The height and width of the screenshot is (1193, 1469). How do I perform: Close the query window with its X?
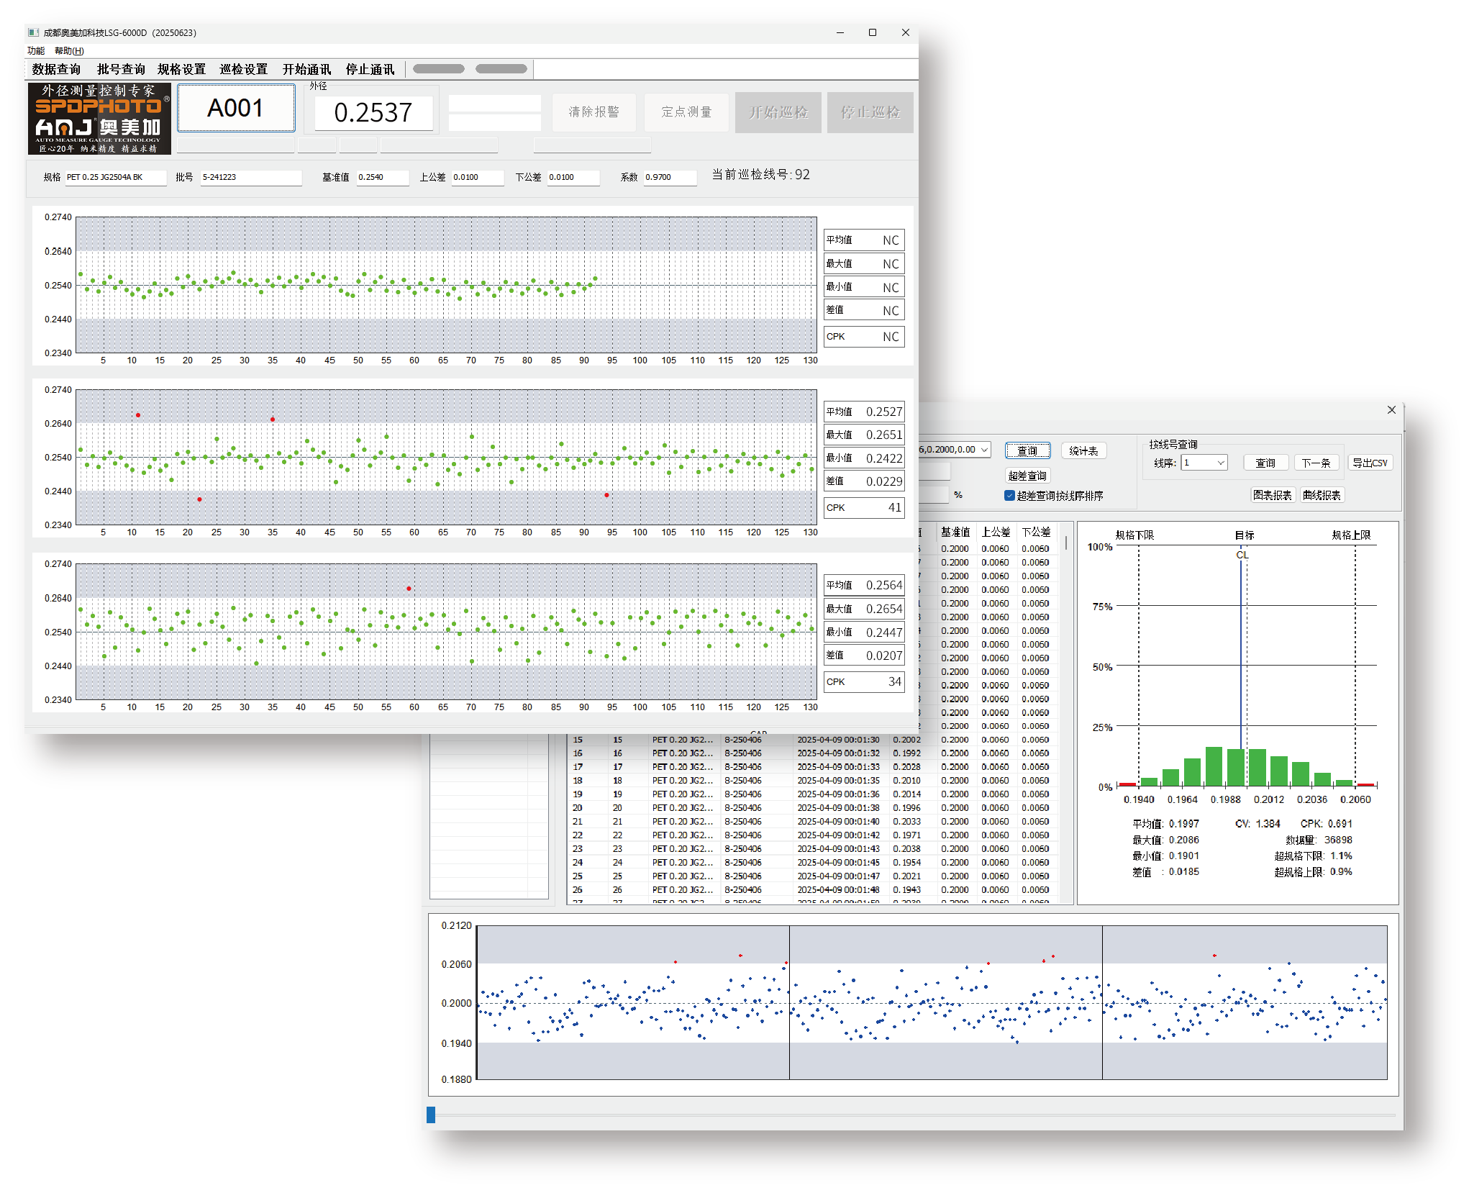click(1391, 409)
